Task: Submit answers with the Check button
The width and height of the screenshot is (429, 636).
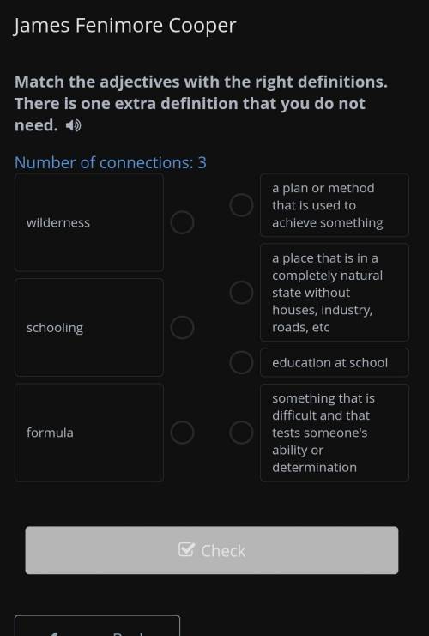Action: pos(212,550)
